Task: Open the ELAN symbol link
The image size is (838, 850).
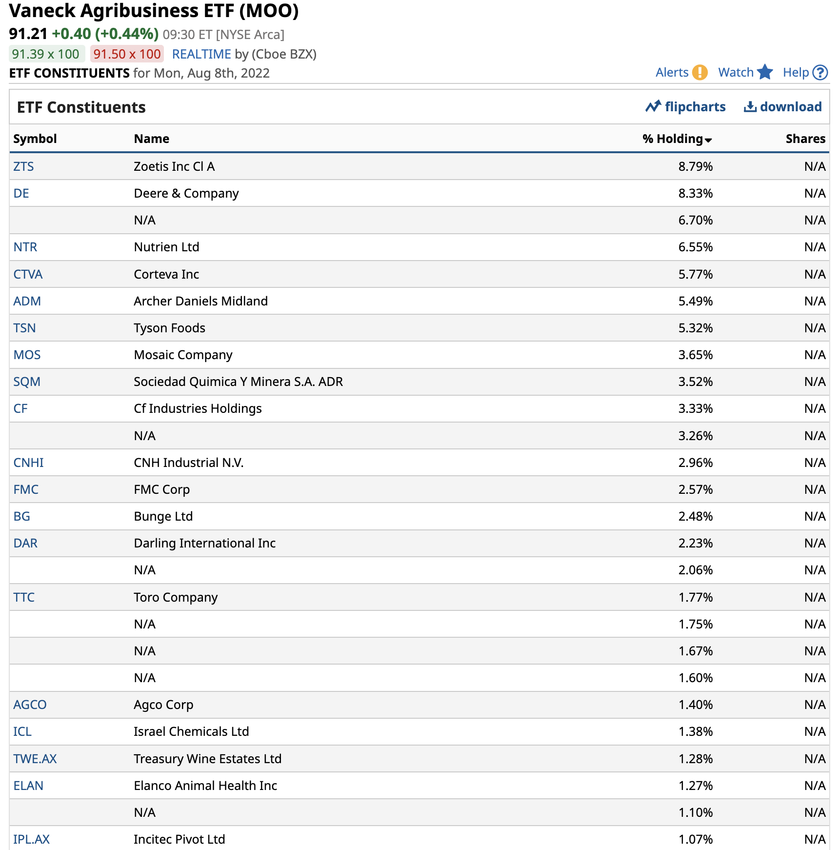Action: pos(28,786)
